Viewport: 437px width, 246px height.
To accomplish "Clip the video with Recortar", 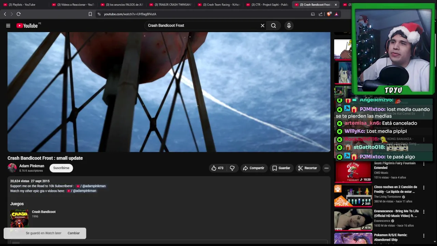I will [308, 168].
